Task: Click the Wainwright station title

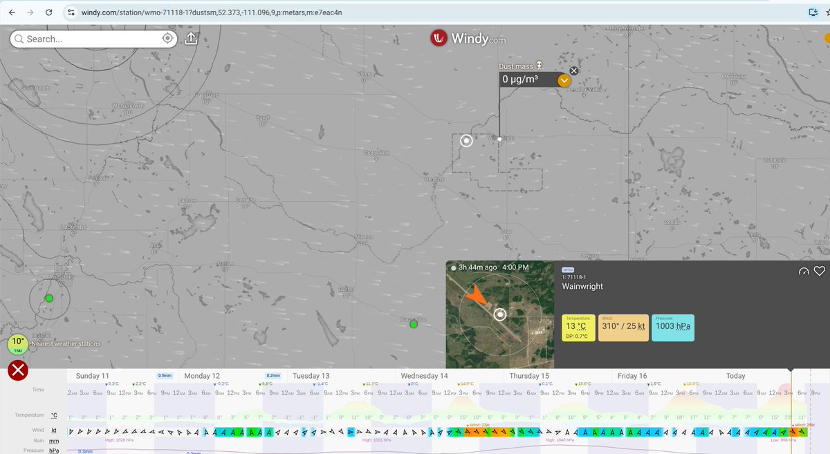Action: point(582,286)
